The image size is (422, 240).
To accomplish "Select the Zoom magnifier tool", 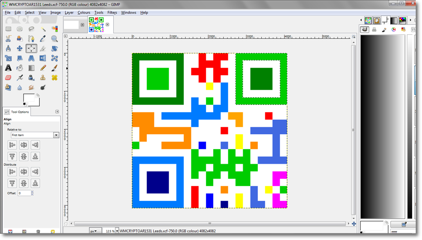I will pos(55,39).
